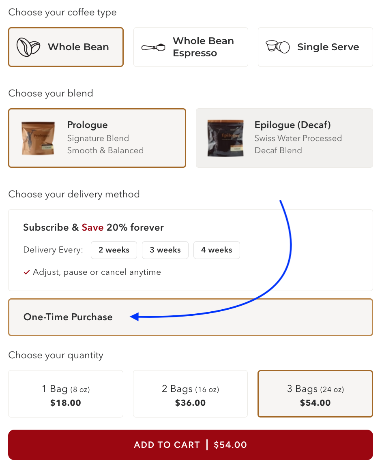The height and width of the screenshot is (471, 382).
Task: Click the Prologue coffee bag image
Action: [38, 138]
